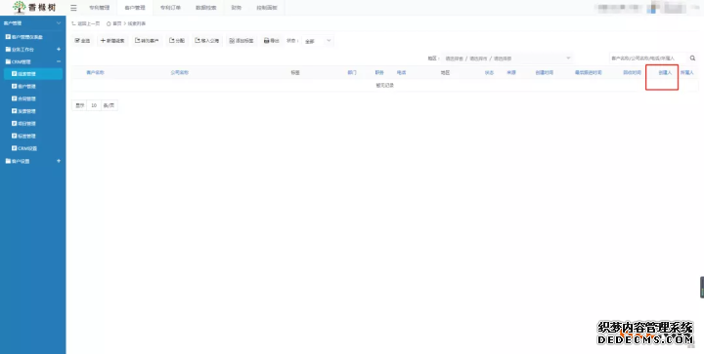Click the search magnifier icon
The height and width of the screenshot is (354, 704).
pos(693,59)
